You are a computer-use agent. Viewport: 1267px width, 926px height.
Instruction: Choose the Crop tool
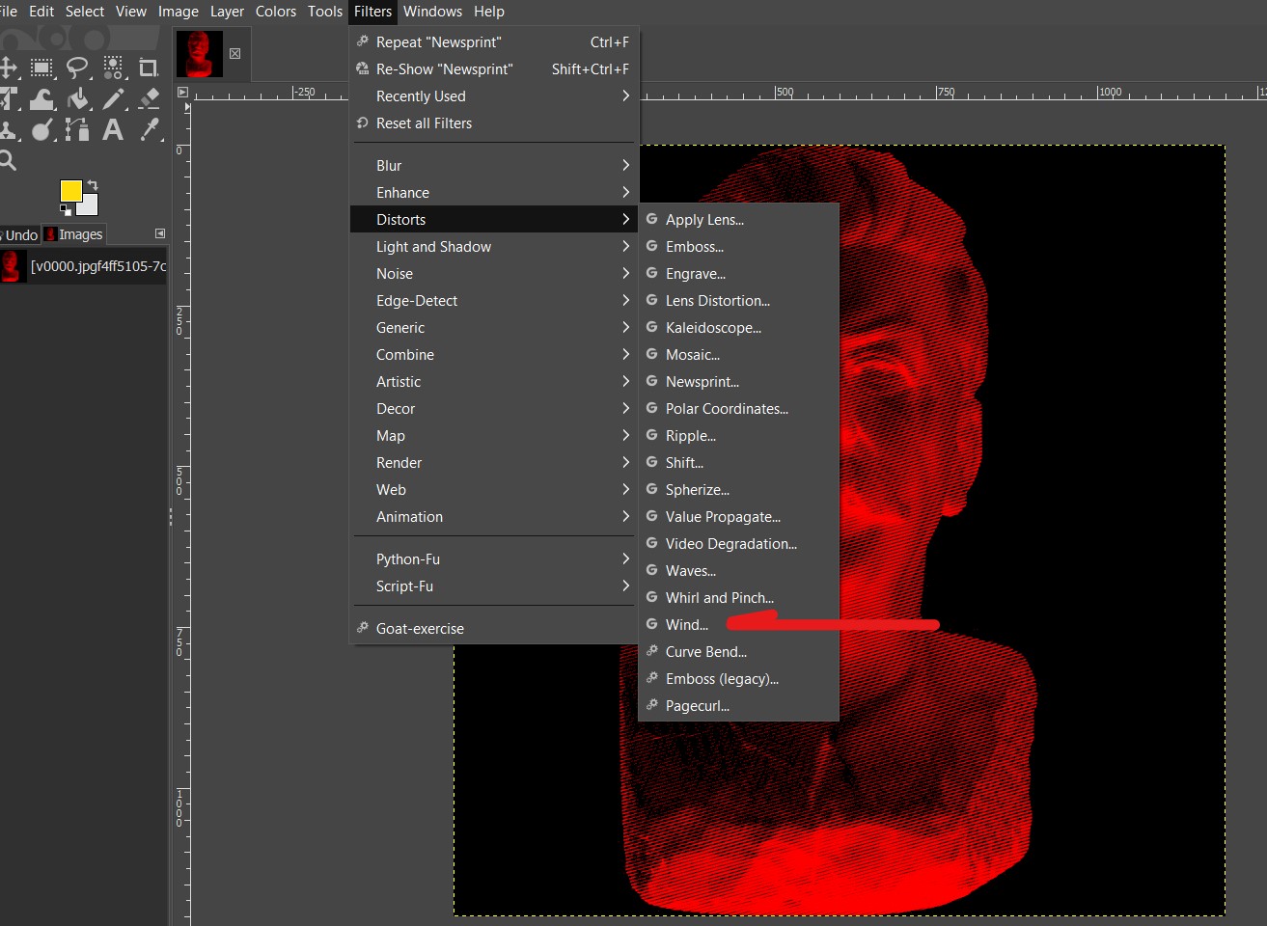[x=148, y=68]
